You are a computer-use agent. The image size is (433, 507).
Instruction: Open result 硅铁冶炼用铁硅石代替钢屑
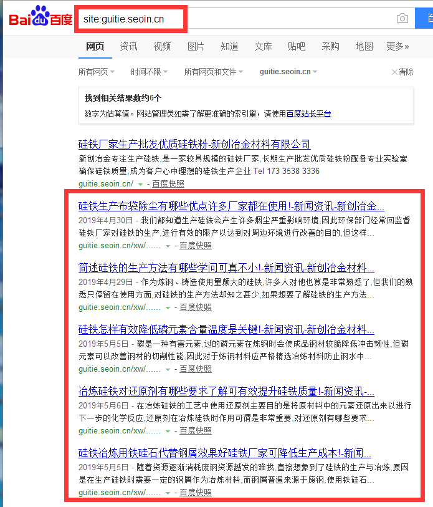[x=224, y=453]
